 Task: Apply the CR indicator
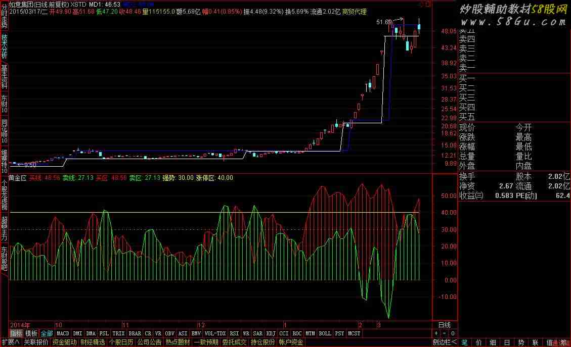point(148,333)
